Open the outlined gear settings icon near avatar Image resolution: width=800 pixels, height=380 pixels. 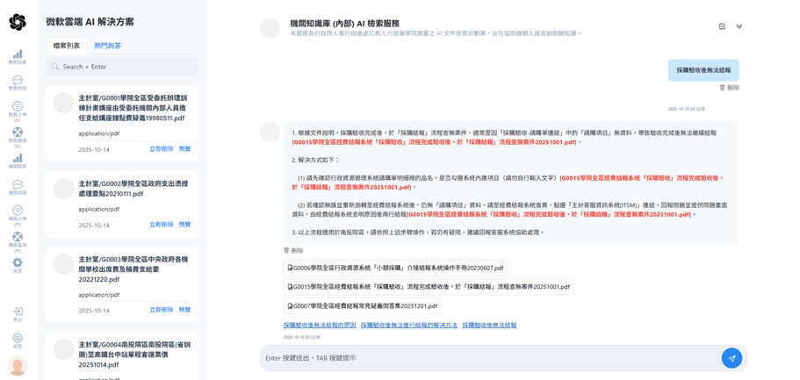point(18,338)
